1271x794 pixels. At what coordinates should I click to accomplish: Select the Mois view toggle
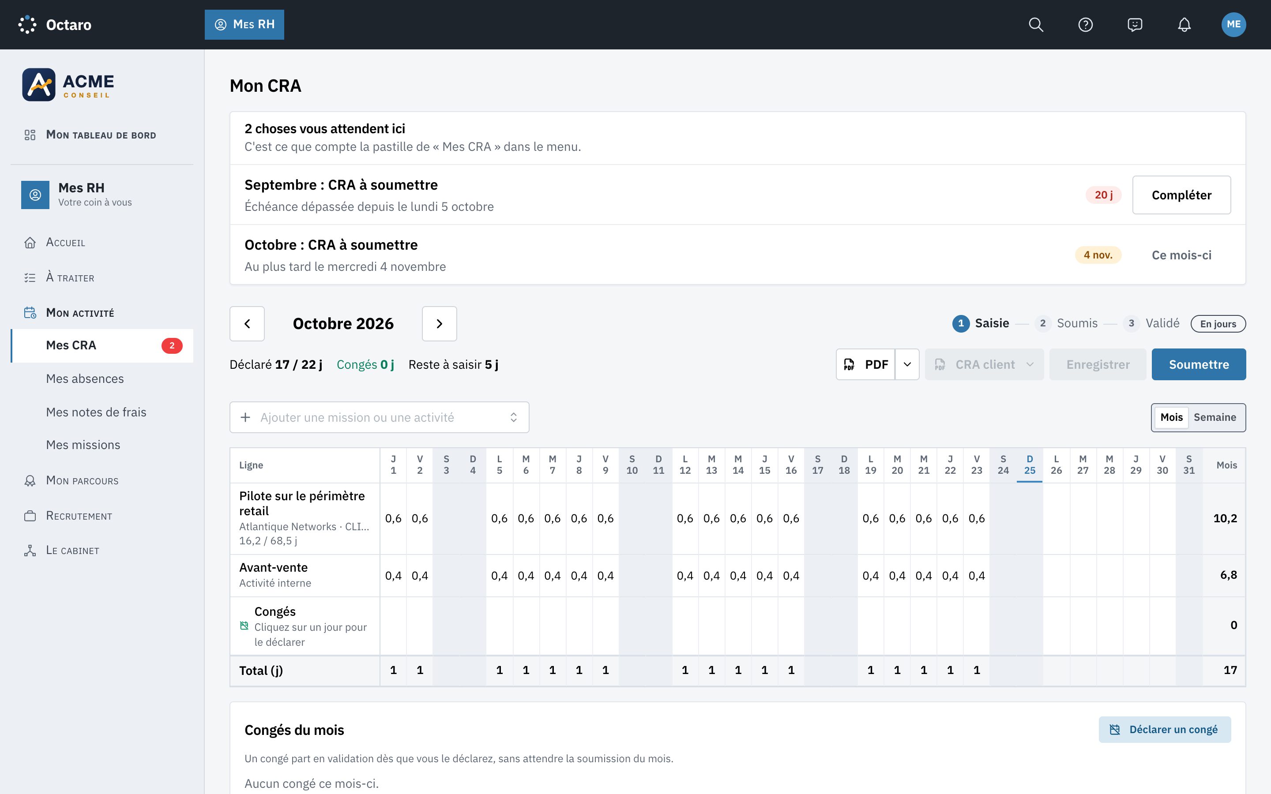(x=1171, y=417)
